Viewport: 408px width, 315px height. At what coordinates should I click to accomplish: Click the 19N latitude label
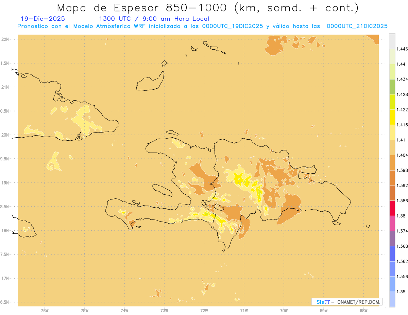coord(5,182)
